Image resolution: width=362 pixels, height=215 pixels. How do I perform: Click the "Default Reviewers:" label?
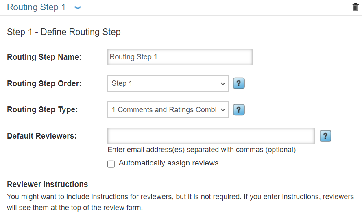pyautogui.click(x=42, y=136)
